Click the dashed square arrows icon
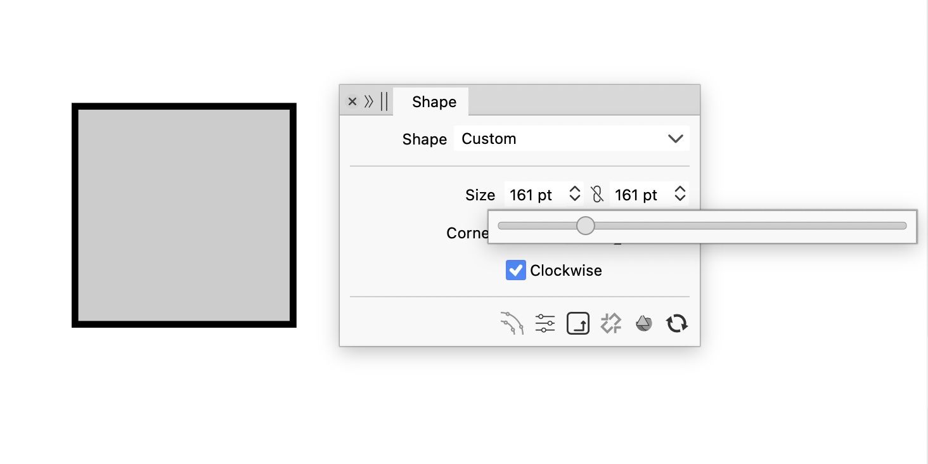Image resolution: width=928 pixels, height=464 pixels. tap(611, 324)
